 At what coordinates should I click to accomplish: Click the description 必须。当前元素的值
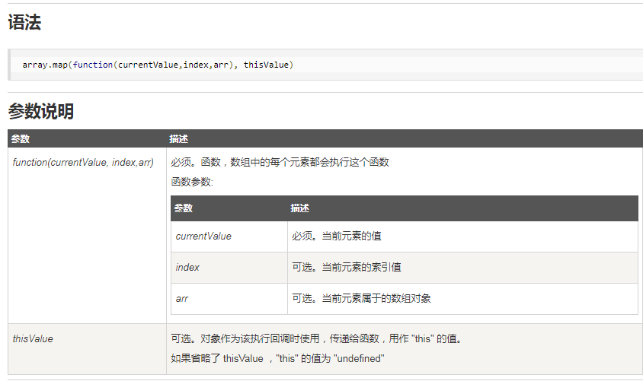click(341, 237)
